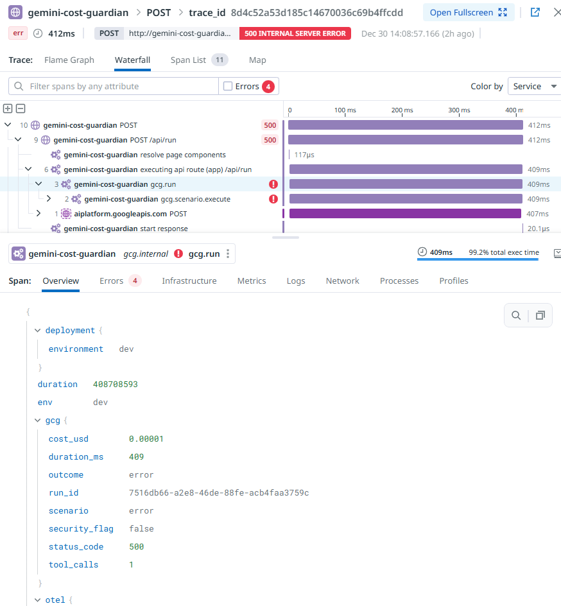Search span attributes with magnifier icon
The width and height of the screenshot is (561, 606).
coord(516,315)
